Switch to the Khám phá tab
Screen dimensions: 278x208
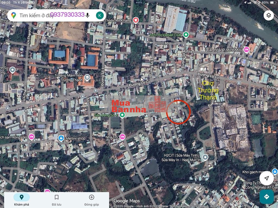(21, 200)
